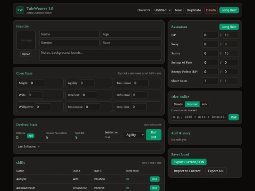The height and width of the screenshot is (191, 255).
Task: Roll Intellect by clicking its stat name
Action: pos(74,95)
